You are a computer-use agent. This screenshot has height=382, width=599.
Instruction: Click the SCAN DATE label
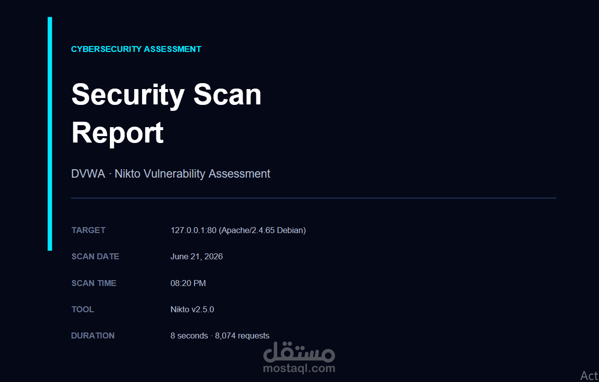pyautogui.click(x=95, y=256)
